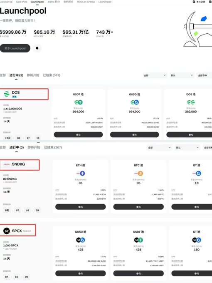The image size is (212, 283).
Task: Click the SPCX project name
Action: [x=17, y=231]
